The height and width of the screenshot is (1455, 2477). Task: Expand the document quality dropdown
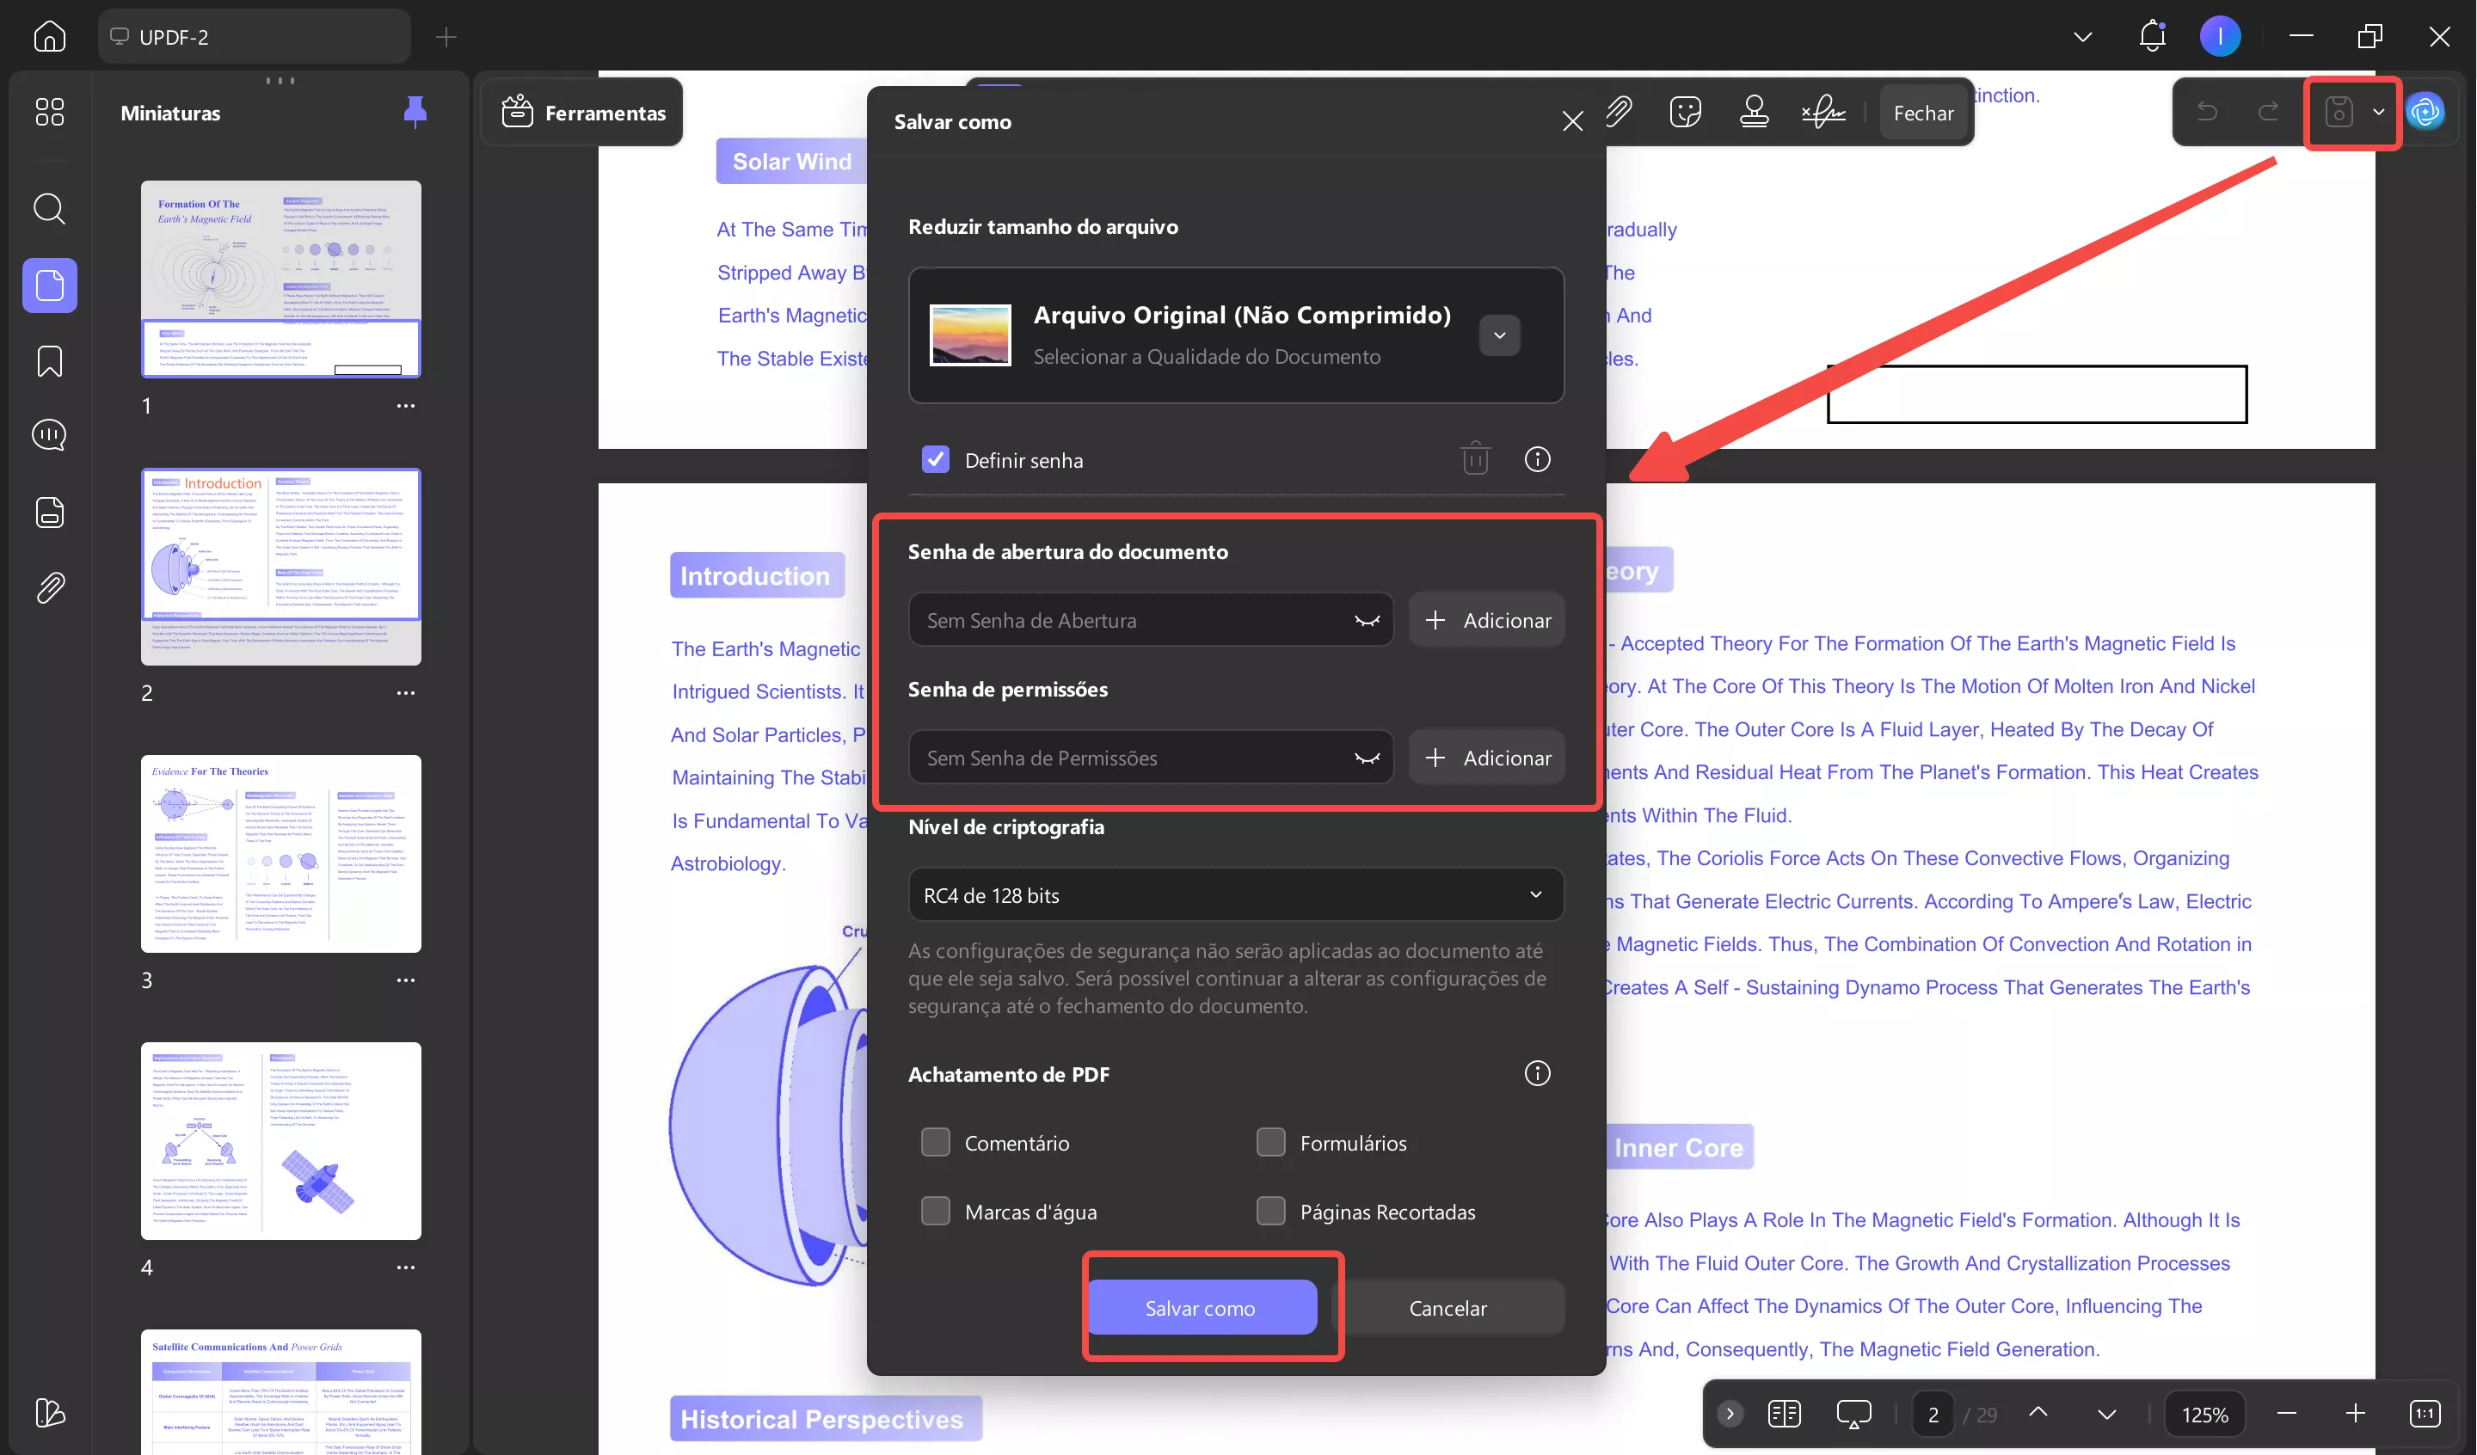coord(1499,335)
